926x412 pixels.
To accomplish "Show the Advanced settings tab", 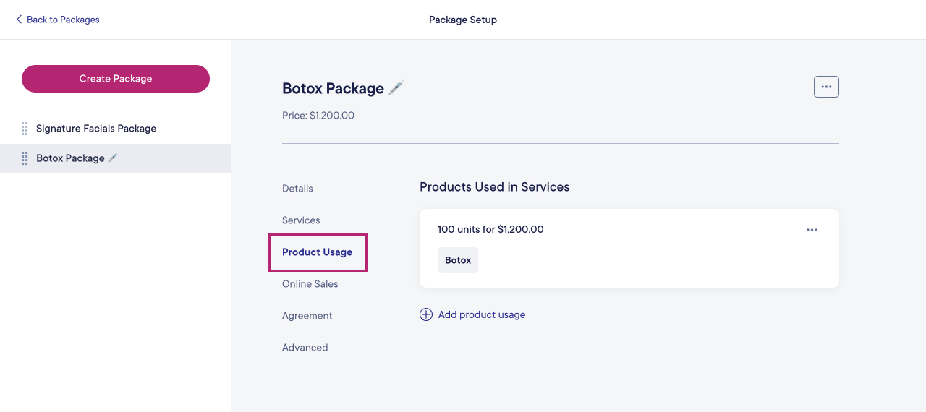I will coord(305,348).
